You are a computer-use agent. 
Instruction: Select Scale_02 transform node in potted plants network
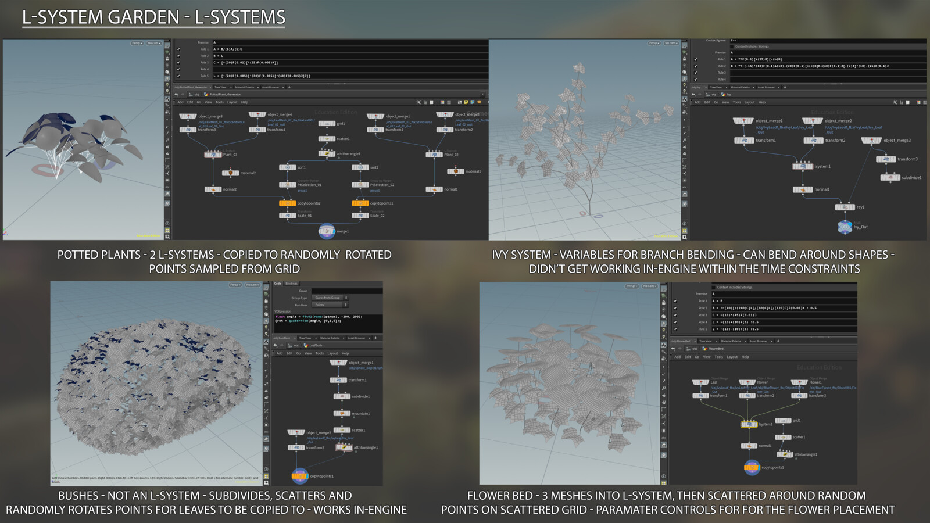[360, 216]
